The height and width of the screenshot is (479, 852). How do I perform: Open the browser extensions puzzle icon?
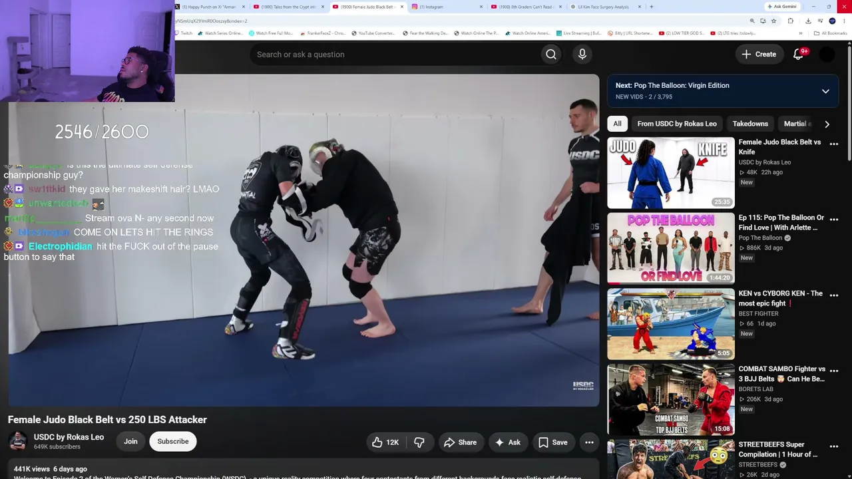791,21
